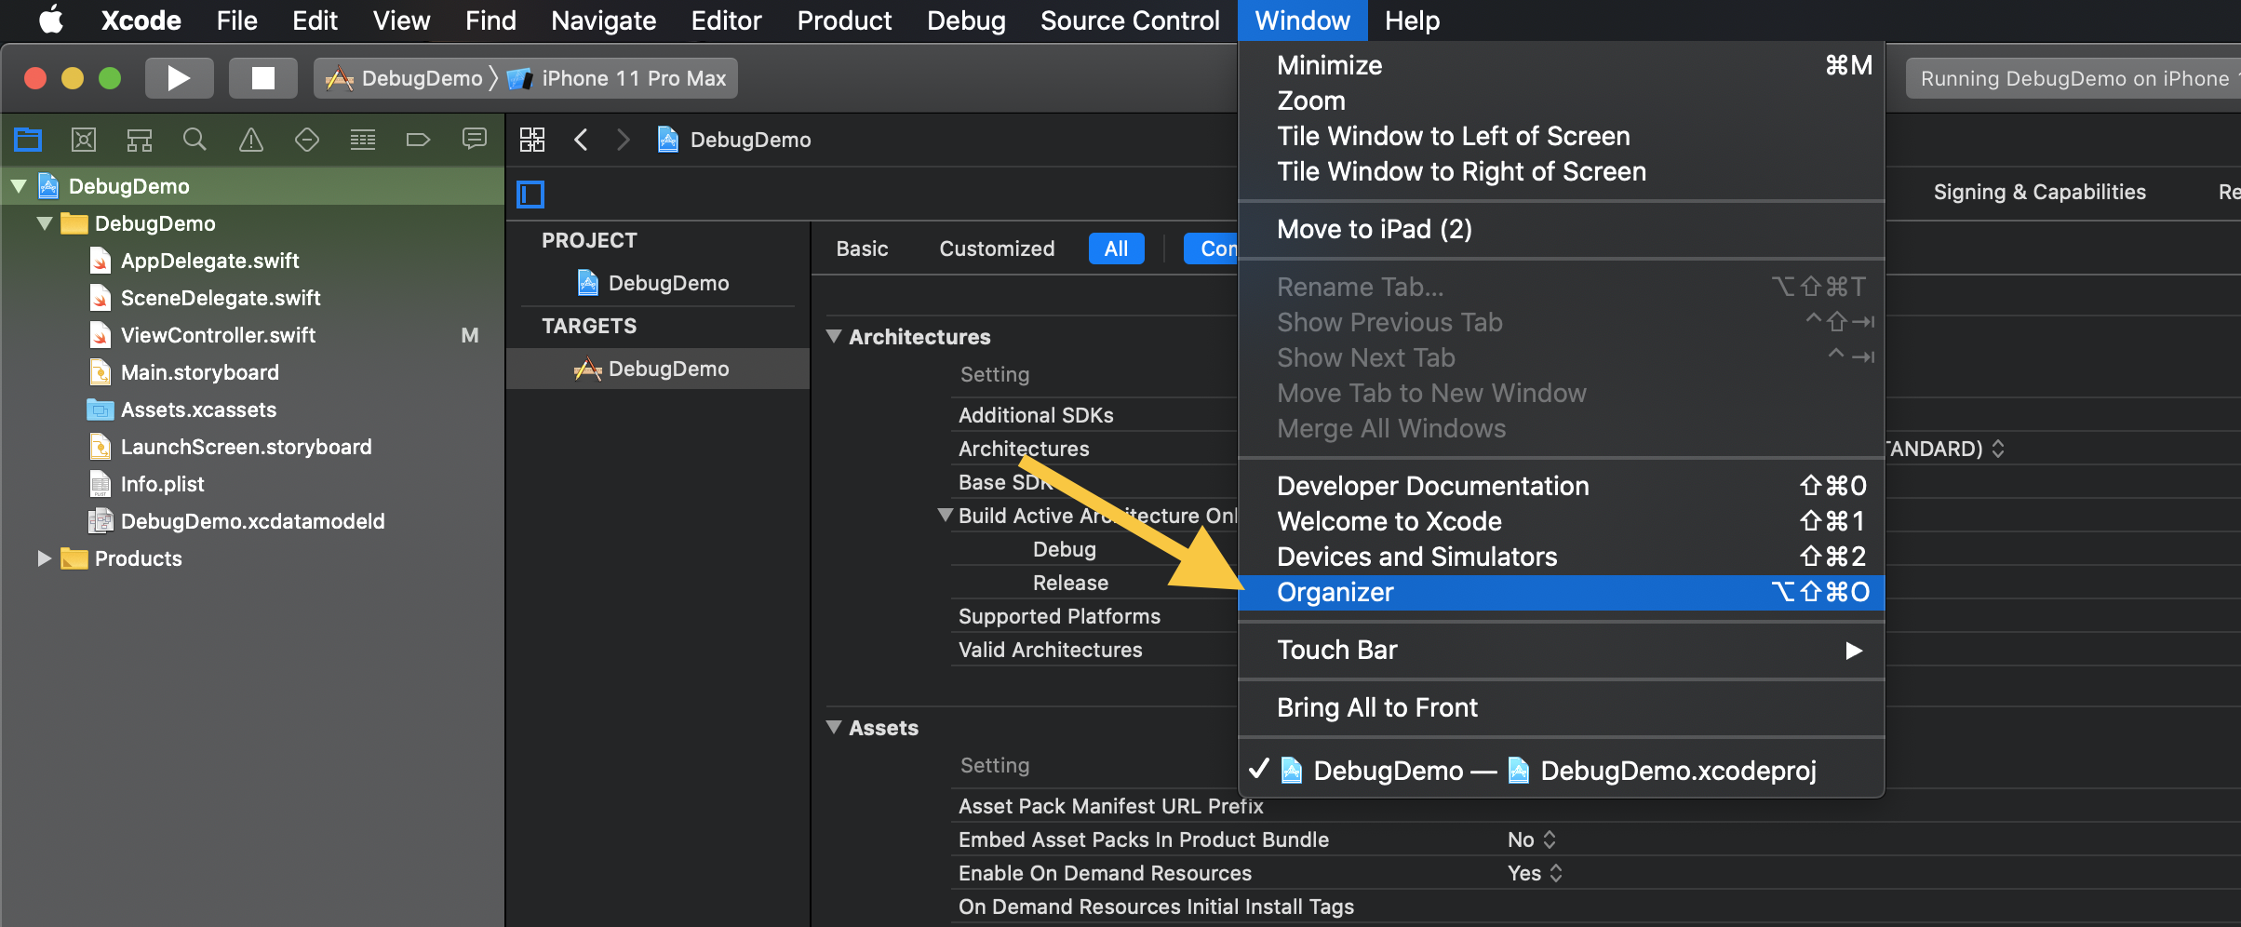Viewport: 2241px width, 927px height.
Task: Open ViewController.swift file
Action: [218, 335]
